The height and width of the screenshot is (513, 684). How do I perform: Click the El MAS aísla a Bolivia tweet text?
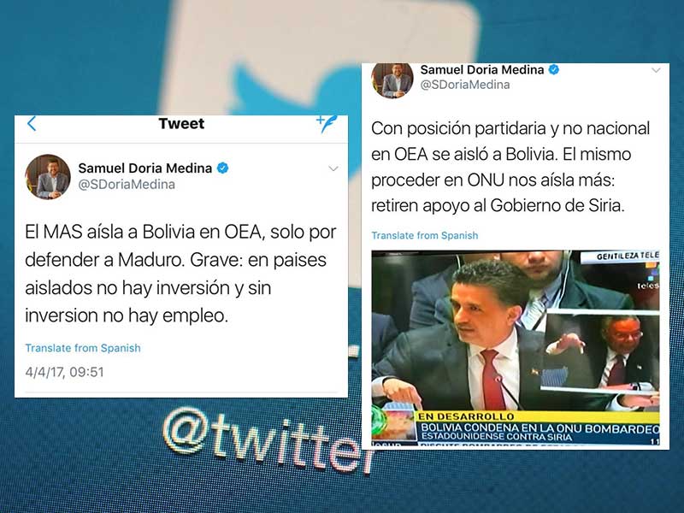click(x=180, y=274)
